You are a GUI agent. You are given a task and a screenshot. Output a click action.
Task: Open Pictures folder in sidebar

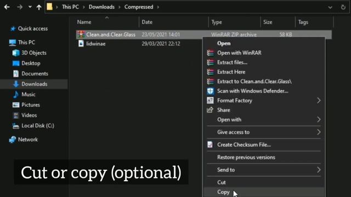(x=31, y=105)
